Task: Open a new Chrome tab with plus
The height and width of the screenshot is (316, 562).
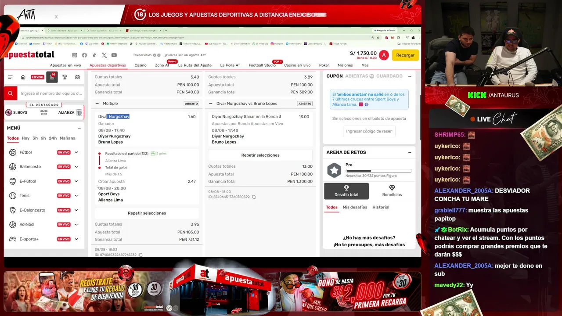Action: tap(166, 31)
